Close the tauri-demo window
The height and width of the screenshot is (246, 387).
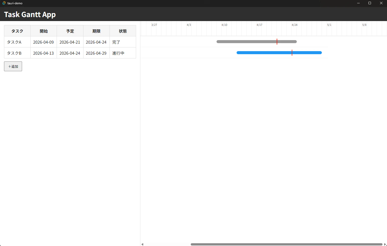381,3
